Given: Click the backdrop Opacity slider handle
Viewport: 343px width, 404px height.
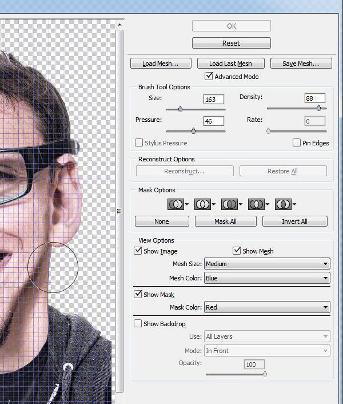Looking at the screenshot, I should (265, 374).
